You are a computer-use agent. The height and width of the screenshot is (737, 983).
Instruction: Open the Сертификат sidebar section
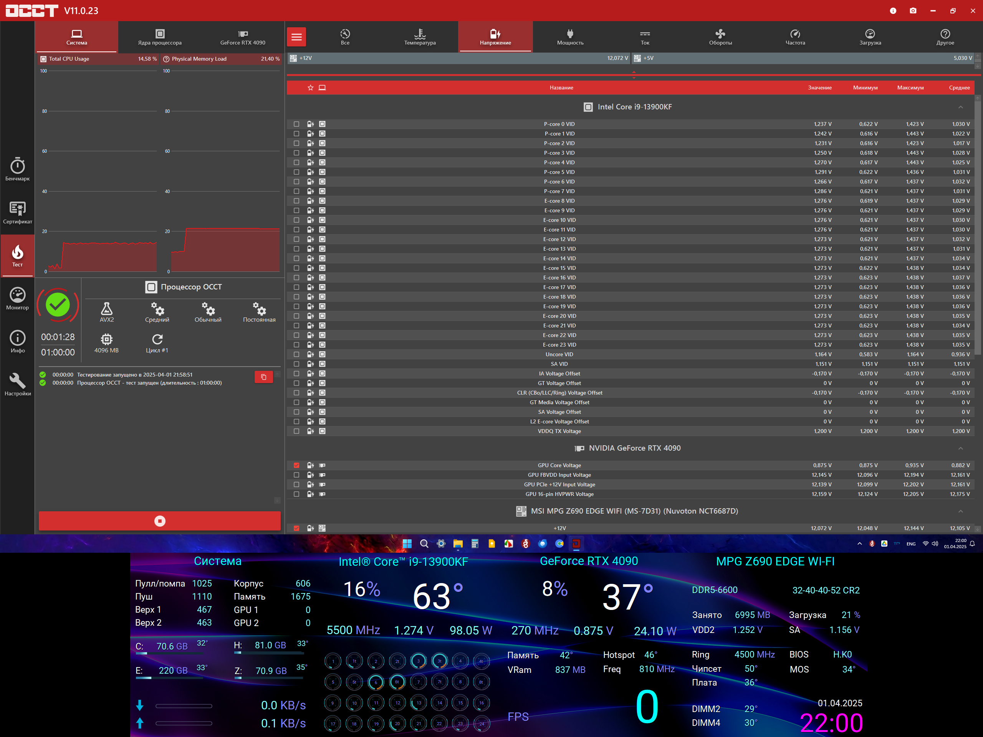click(17, 212)
